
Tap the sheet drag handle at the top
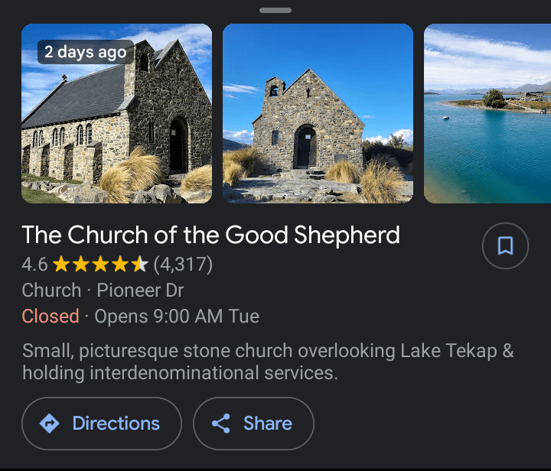coord(275,11)
